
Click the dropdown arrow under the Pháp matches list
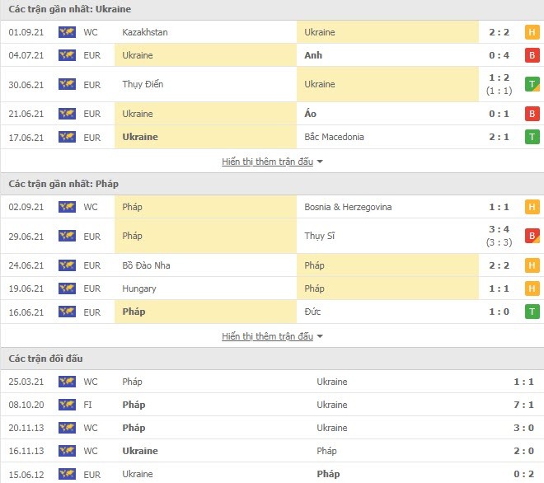coord(320,336)
